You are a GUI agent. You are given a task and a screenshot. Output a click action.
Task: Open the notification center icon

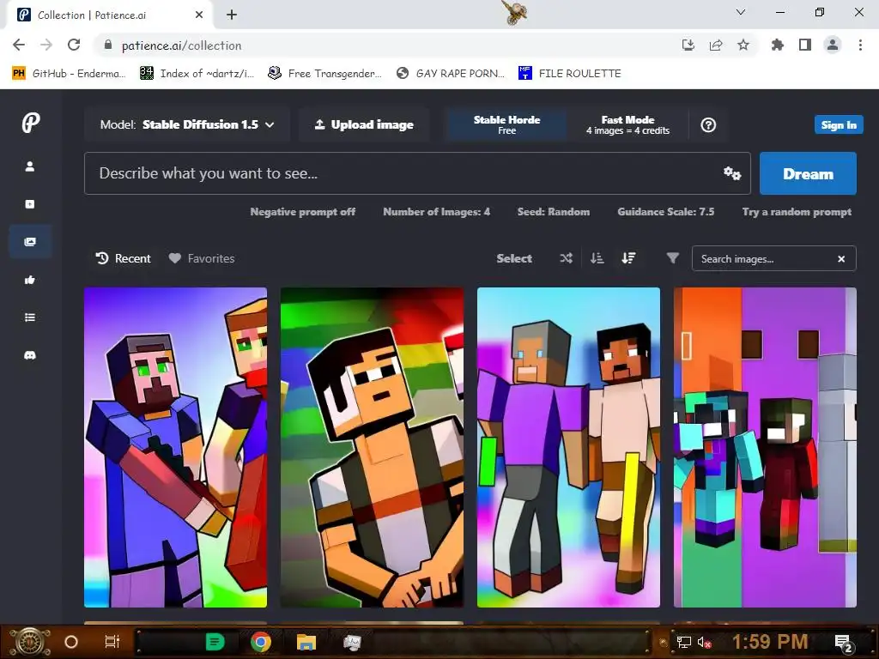point(843,642)
